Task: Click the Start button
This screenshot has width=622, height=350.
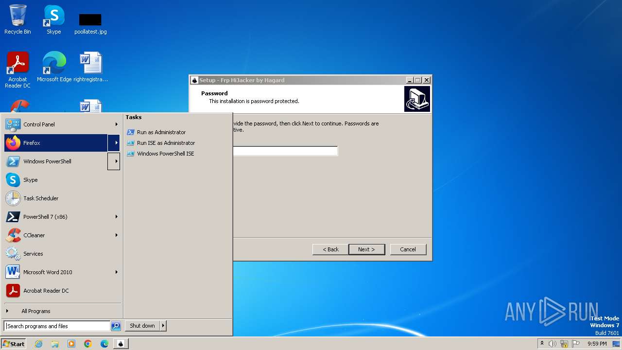Action: tap(14, 344)
